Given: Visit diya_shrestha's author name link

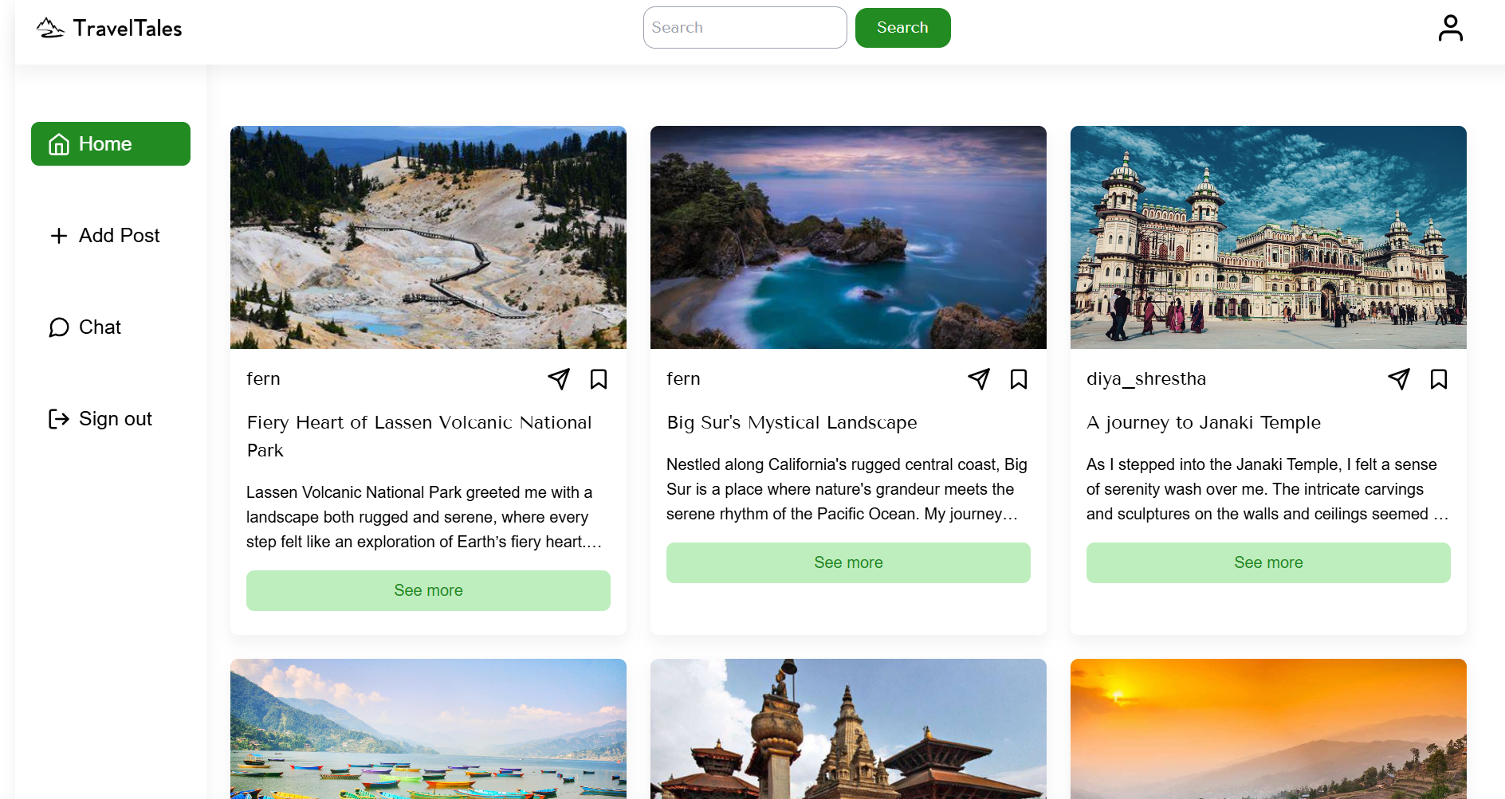Looking at the screenshot, I should coord(1145,379).
